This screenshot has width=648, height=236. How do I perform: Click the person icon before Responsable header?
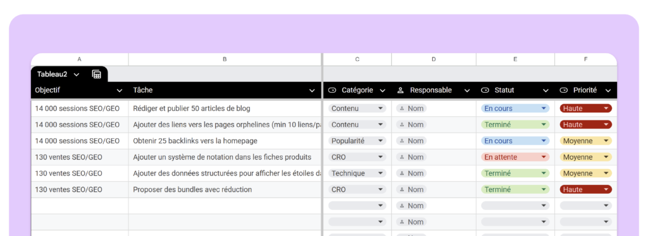pos(401,90)
